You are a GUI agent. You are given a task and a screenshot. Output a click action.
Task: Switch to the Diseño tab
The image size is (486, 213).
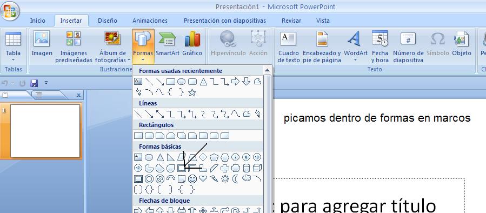(108, 21)
